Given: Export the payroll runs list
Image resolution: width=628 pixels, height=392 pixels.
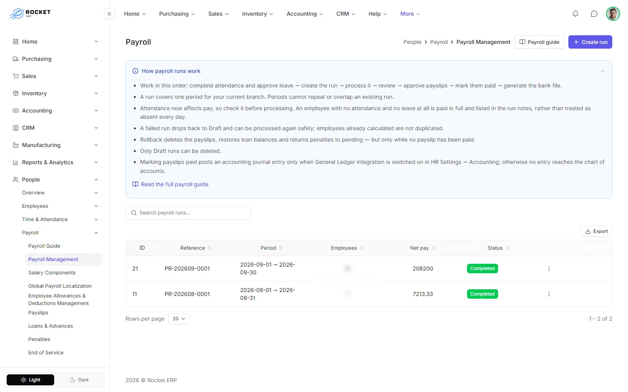Looking at the screenshot, I should coord(596,231).
